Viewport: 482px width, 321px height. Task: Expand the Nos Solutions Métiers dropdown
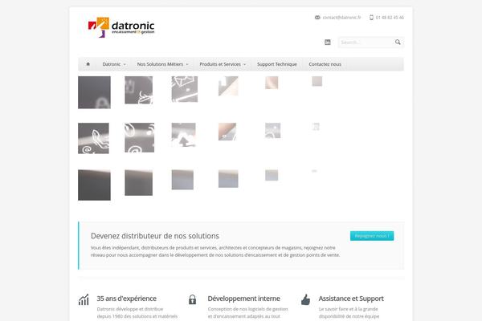[162, 64]
